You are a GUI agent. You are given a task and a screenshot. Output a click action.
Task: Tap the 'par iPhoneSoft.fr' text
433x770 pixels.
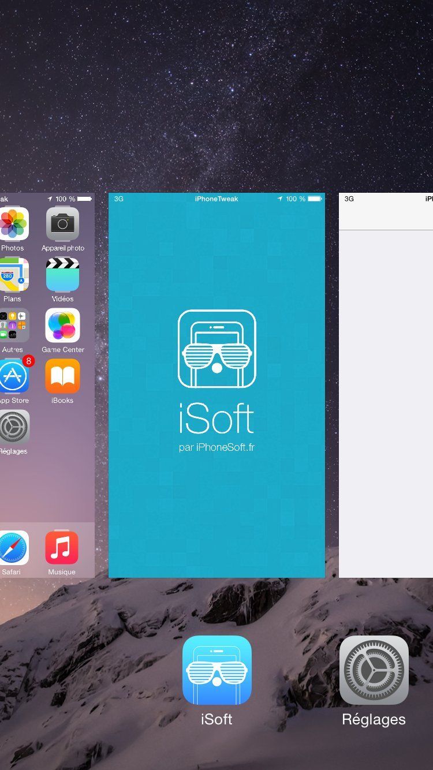click(x=216, y=447)
